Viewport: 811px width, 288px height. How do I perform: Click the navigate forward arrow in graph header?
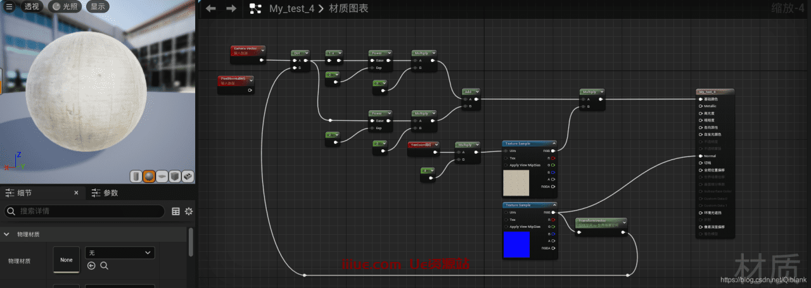231,8
